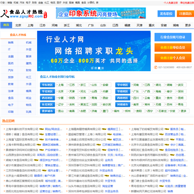Open 酿酒师 job link
194x194 pixels.
click(x=38, y=176)
